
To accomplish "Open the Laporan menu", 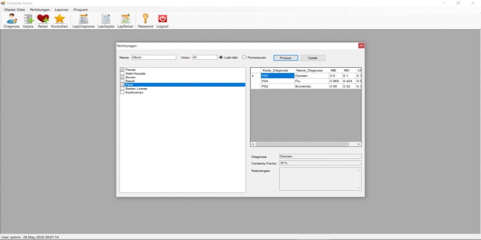I will pos(62,9).
